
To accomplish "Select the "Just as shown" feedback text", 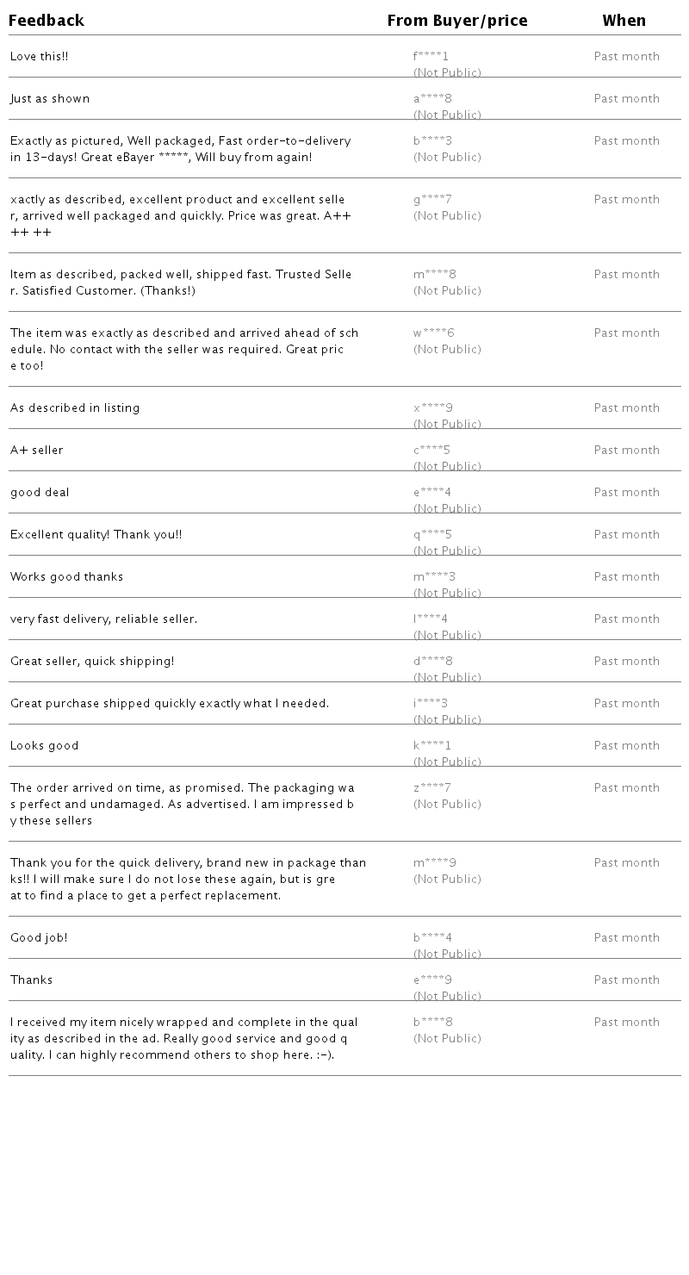I will 50,99.
